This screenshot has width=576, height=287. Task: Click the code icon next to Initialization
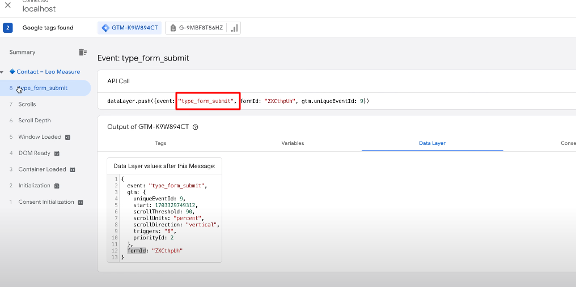(x=57, y=186)
